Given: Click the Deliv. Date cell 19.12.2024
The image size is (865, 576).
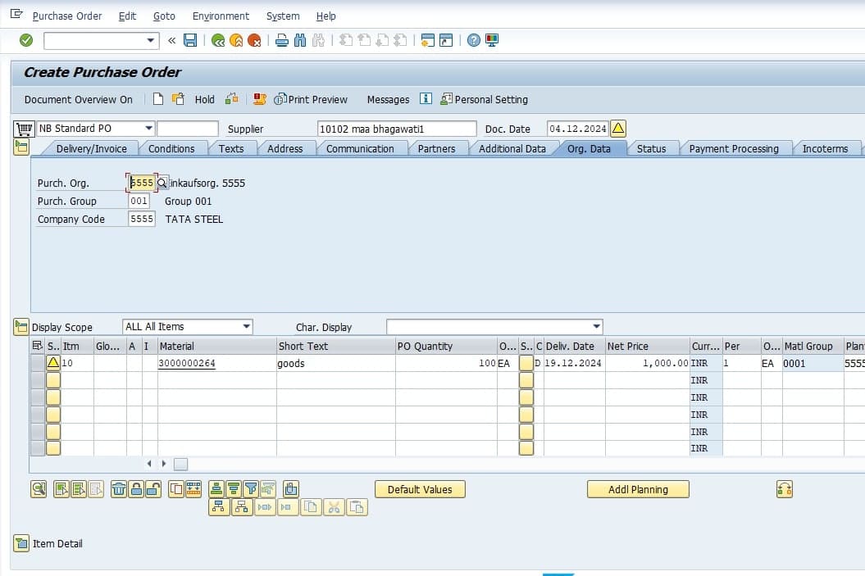Looking at the screenshot, I should (574, 363).
